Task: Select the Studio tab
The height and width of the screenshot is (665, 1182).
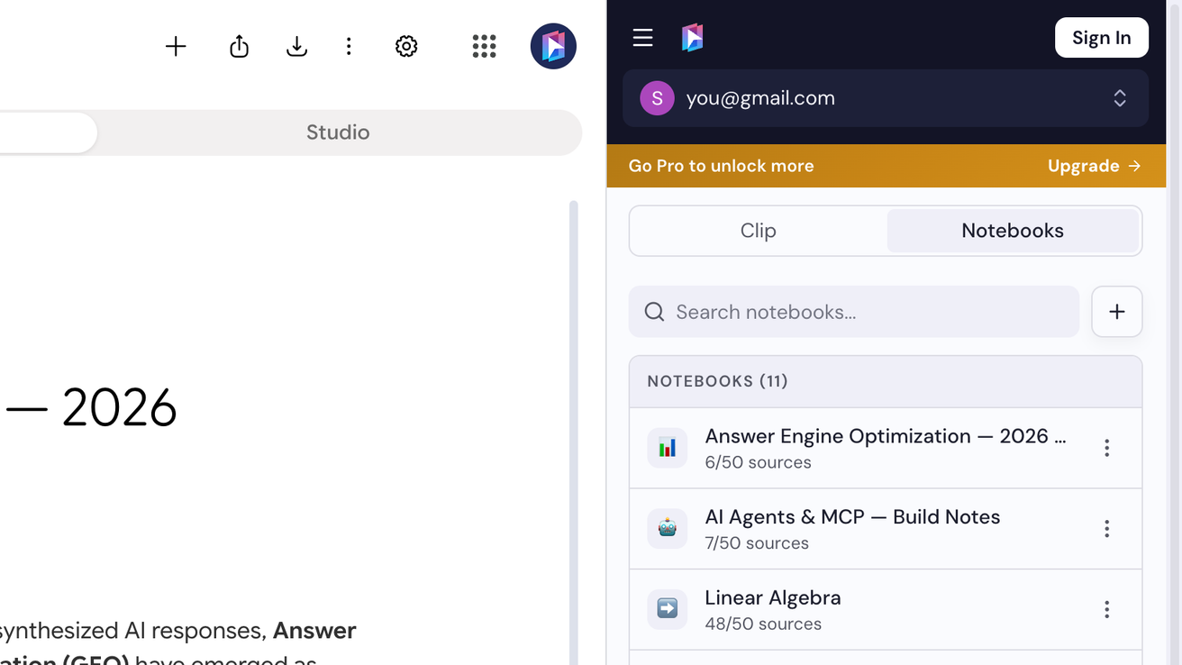Action: [338, 132]
